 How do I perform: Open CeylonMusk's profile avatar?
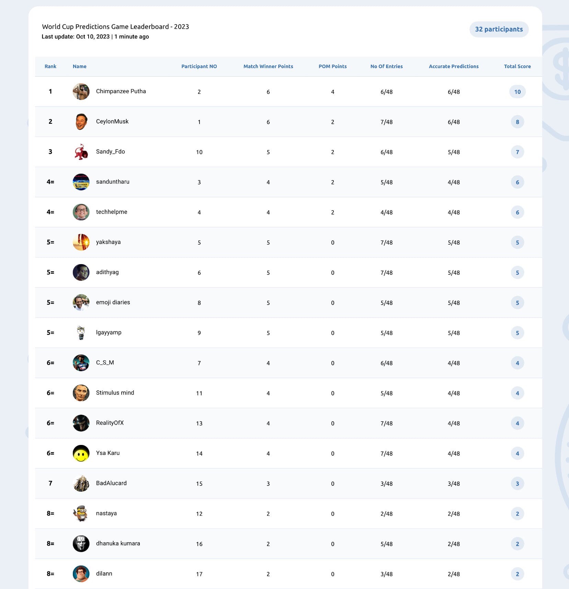81,122
